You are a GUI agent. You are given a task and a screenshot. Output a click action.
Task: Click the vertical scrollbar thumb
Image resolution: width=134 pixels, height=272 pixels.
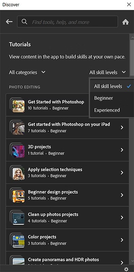(x=132, y=57)
